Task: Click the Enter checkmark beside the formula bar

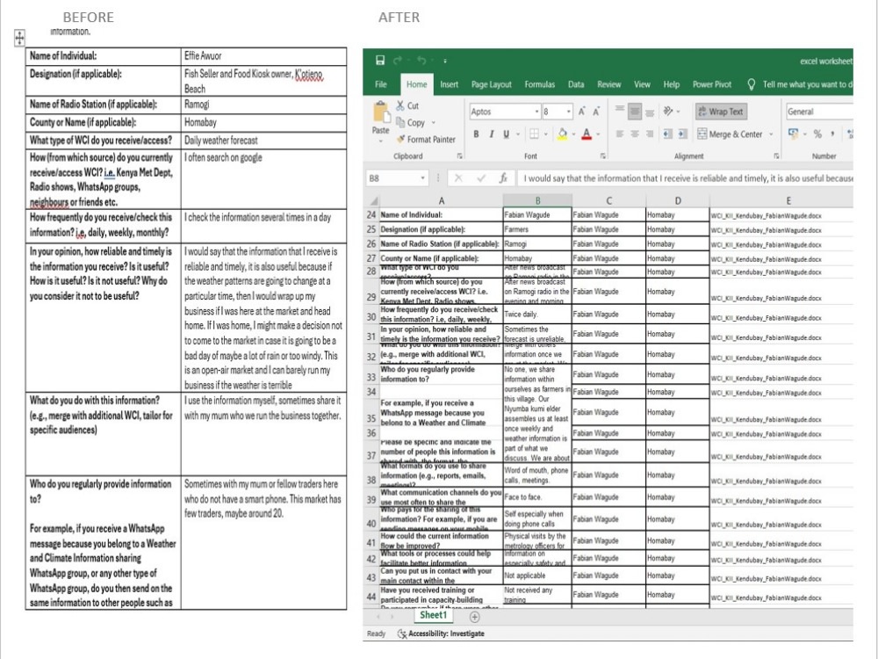Action: coord(481,178)
